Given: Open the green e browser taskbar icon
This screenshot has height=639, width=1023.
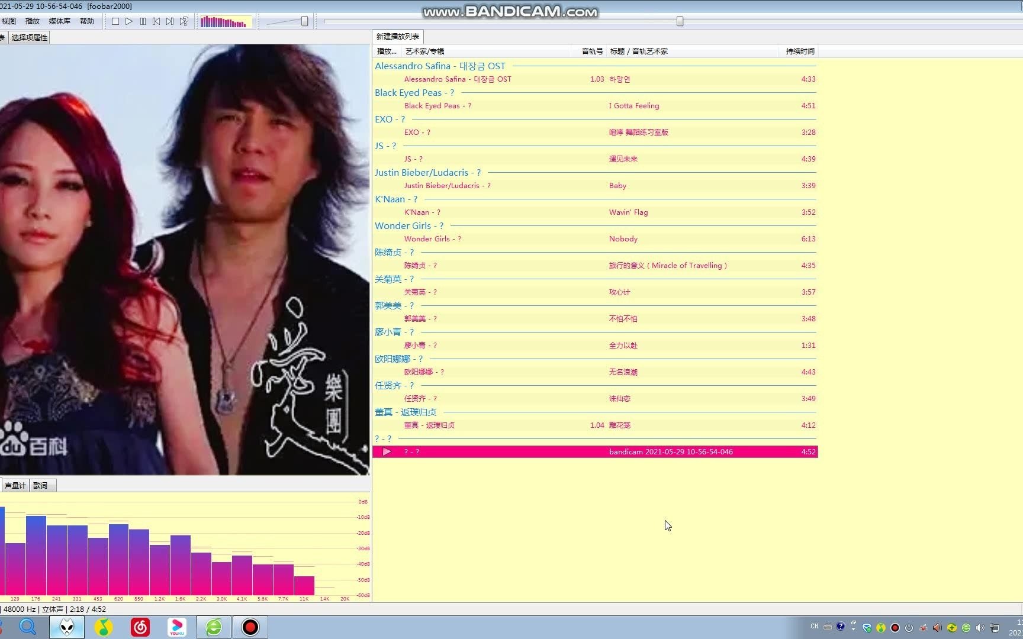Looking at the screenshot, I should (x=214, y=627).
